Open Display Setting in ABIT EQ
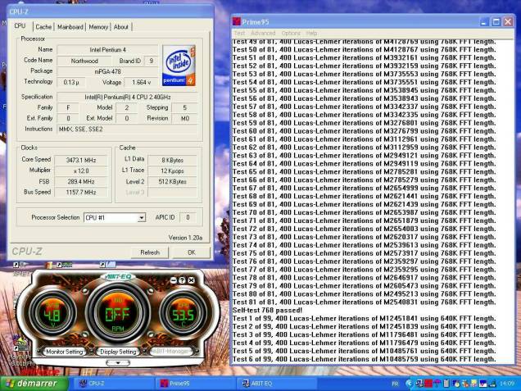 pyautogui.click(x=118, y=352)
